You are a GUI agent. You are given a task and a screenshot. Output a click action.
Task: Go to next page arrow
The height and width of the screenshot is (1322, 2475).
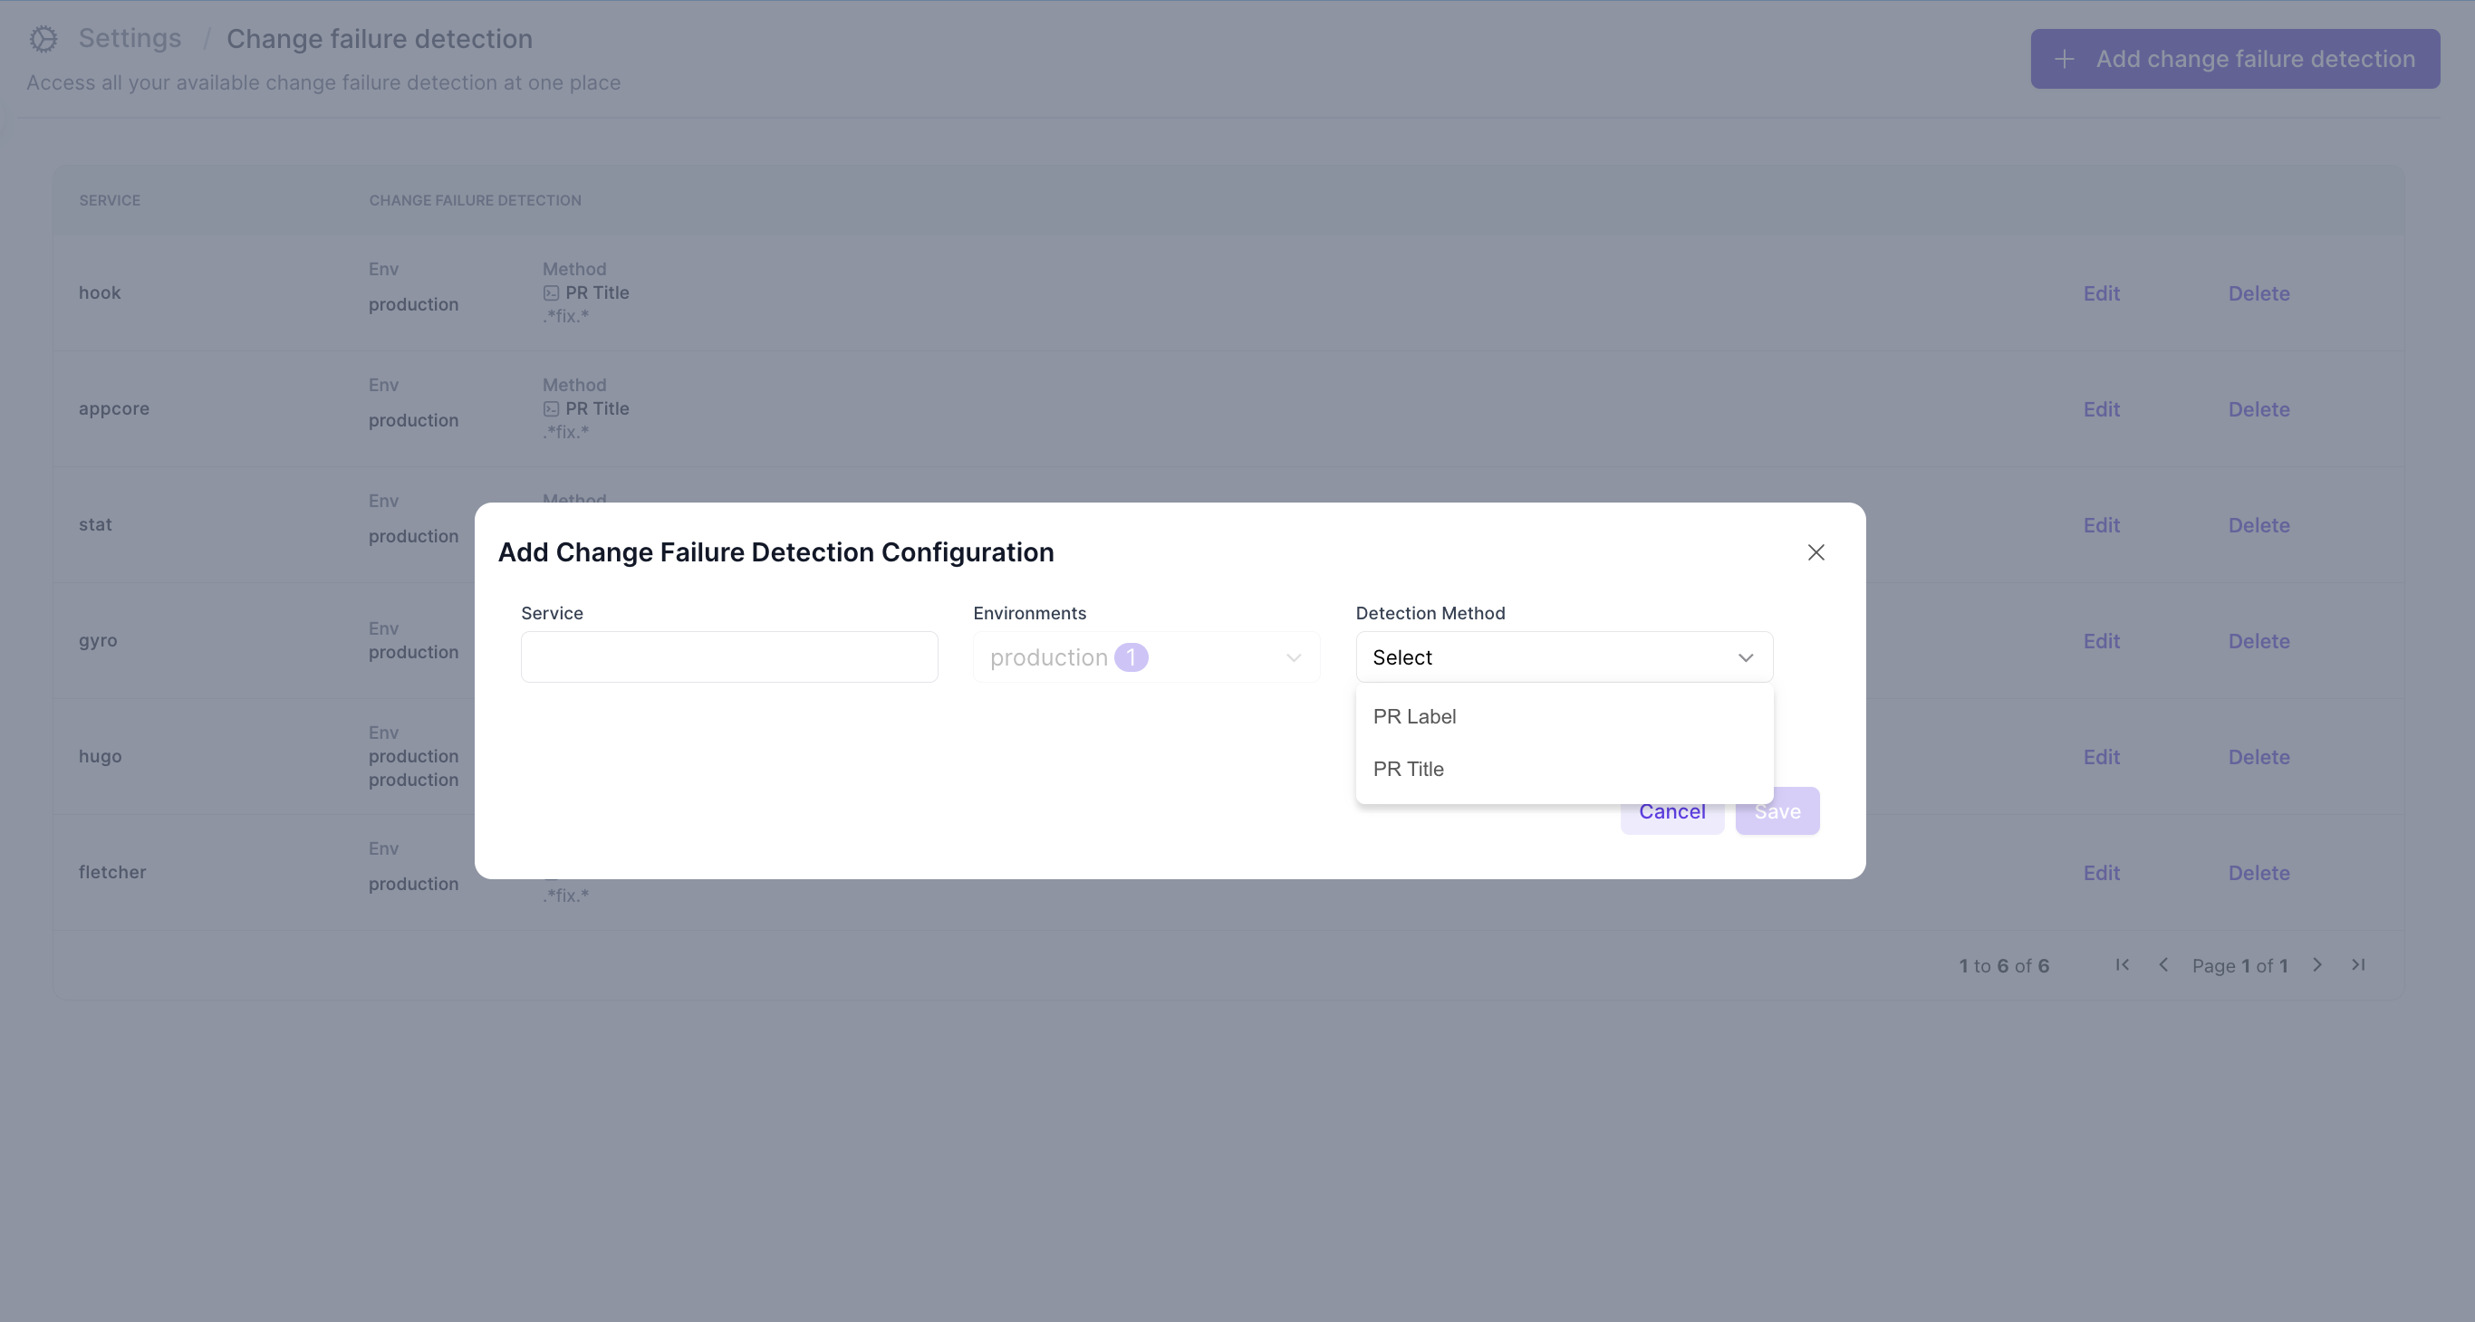2316,965
